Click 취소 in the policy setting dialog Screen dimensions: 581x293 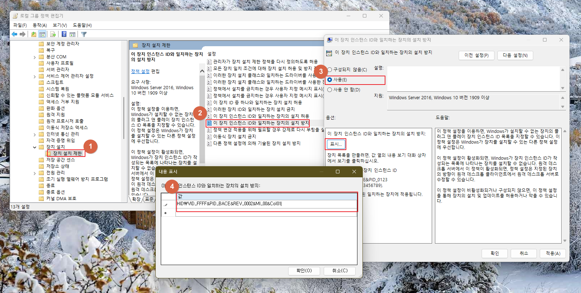(x=524, y=253)
